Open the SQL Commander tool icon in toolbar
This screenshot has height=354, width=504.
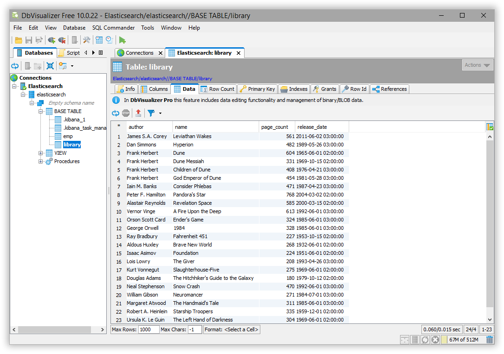(86, 40)
